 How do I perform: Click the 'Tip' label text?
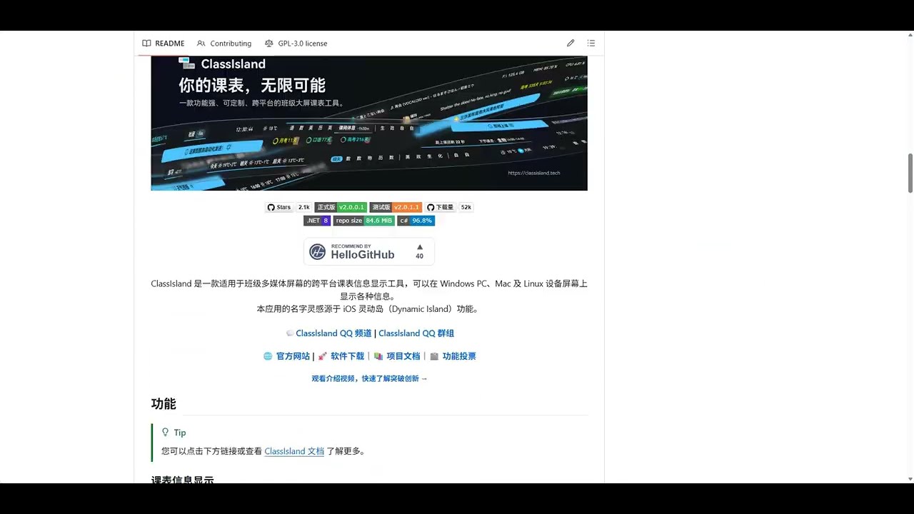(x=180, y=433)
